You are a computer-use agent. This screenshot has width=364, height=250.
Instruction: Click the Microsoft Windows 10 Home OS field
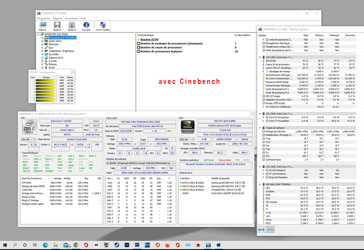pyautogui.click(x=215, y=165)
